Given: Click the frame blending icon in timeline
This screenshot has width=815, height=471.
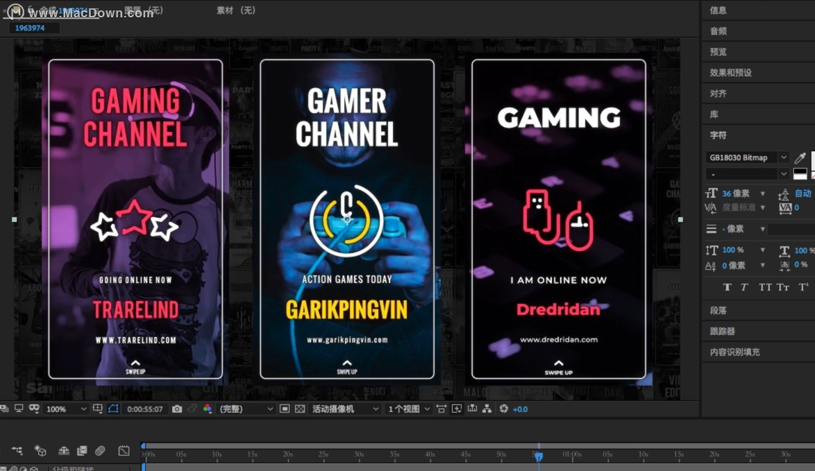Looking at the screenshot, I should (82, 450).
